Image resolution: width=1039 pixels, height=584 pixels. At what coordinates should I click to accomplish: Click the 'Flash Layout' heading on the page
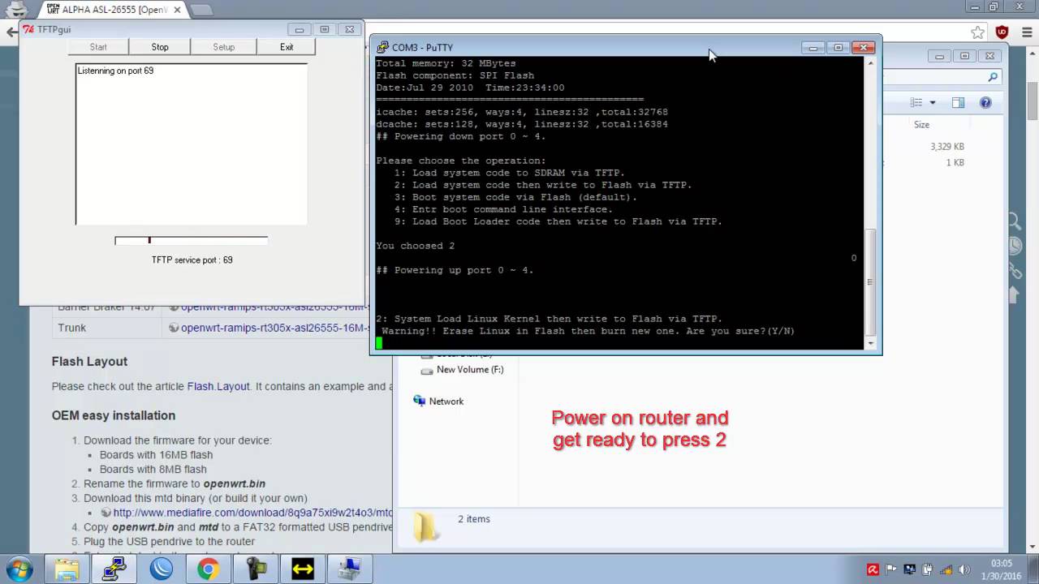click(89, 362)
